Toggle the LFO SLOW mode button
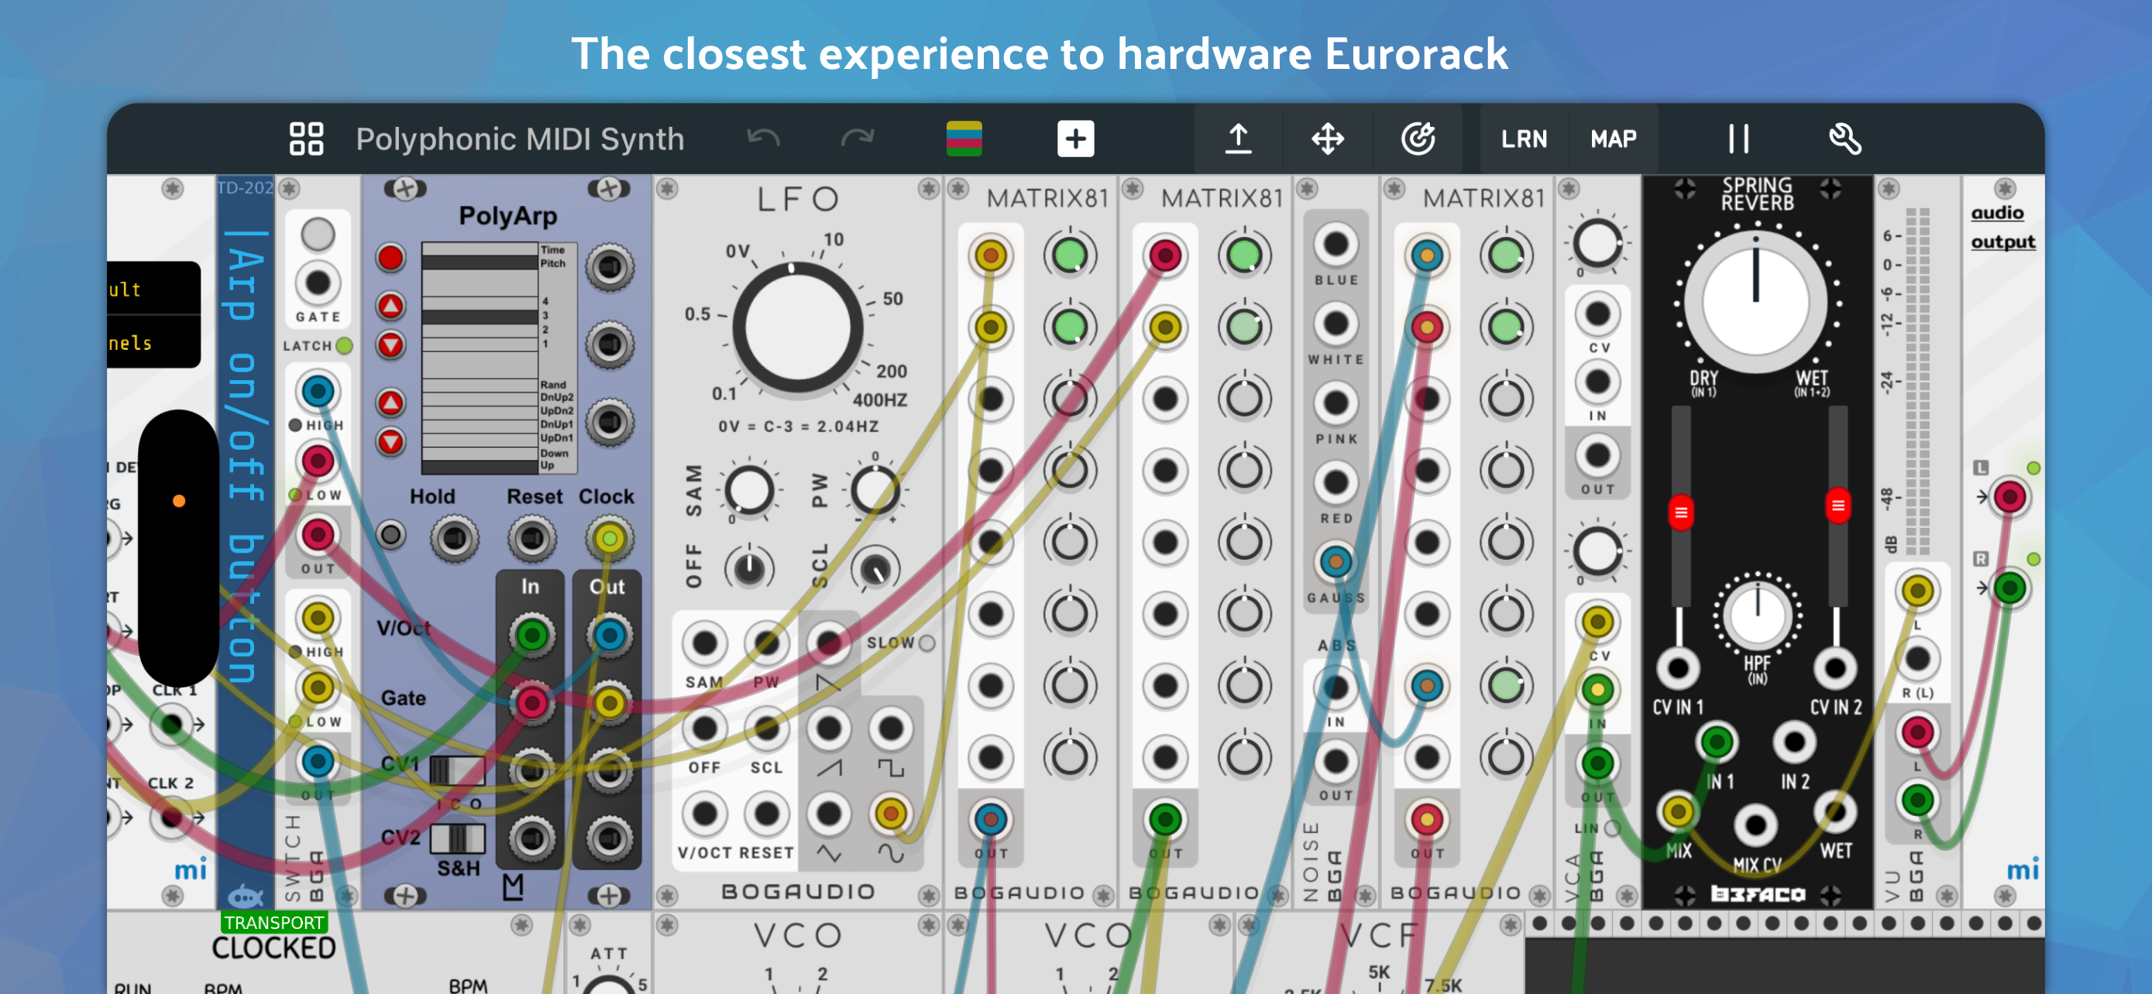 point(926,643)
